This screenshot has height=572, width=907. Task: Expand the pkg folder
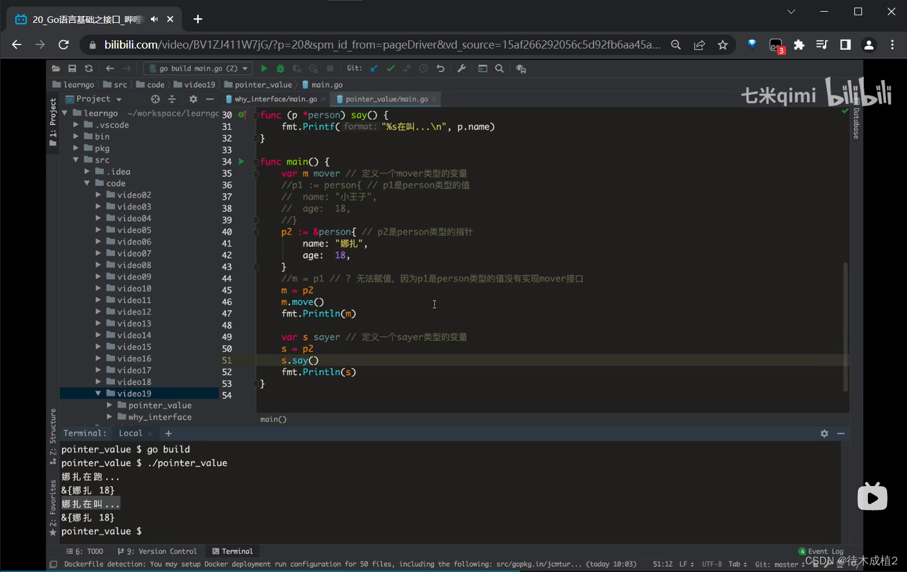coord(76,148)
